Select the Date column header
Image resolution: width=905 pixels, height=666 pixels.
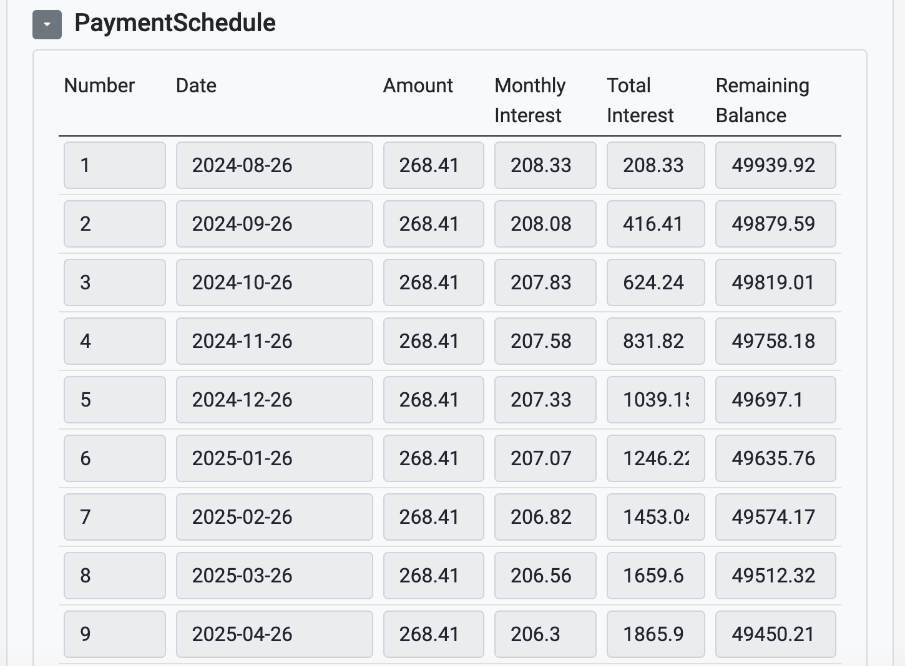(195, 85)
